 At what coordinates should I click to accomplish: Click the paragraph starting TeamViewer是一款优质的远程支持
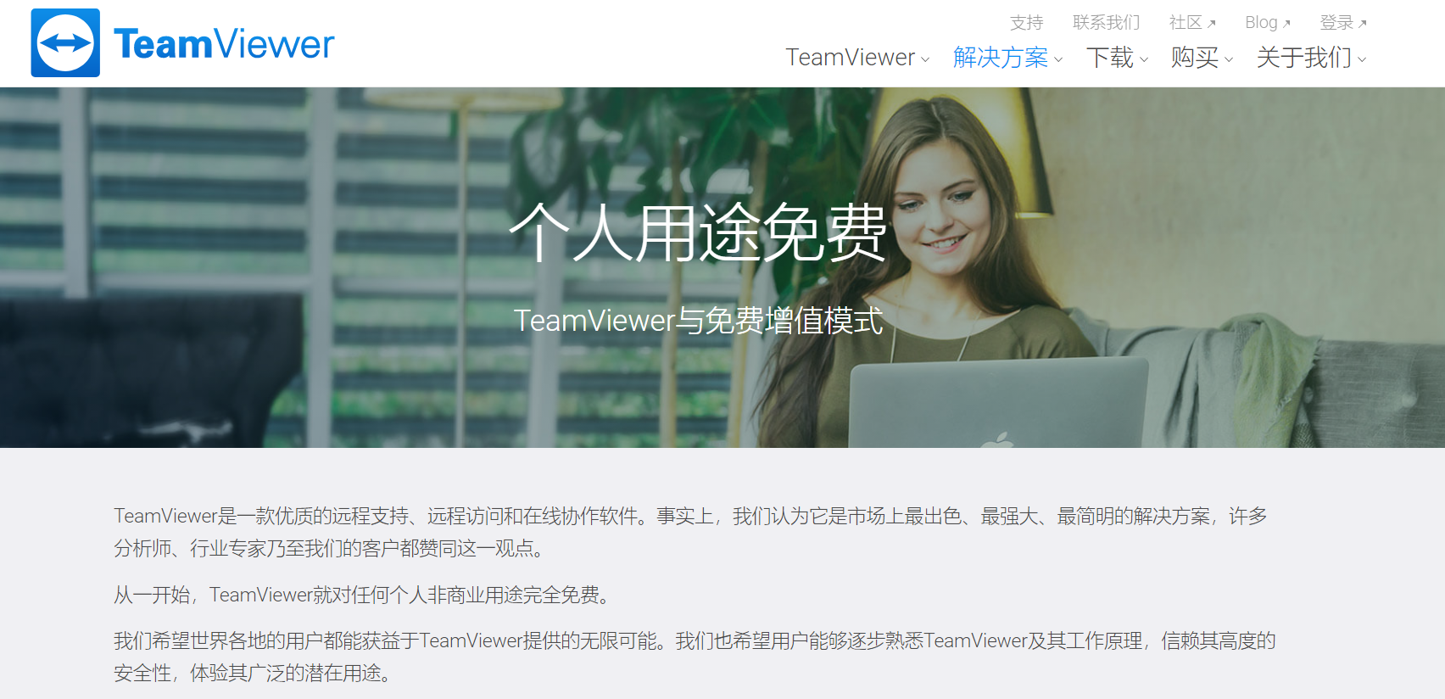pyautogui.click(x=691, y=532)
